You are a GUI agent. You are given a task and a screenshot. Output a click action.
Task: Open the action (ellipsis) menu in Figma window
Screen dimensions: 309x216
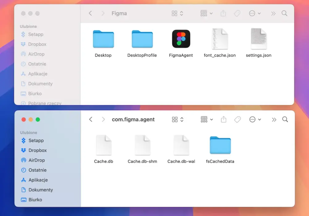pyautogui.click(x=255, y=13)
